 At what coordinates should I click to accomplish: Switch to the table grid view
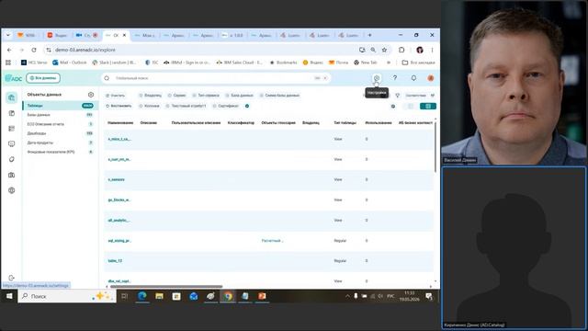point(428,107)
